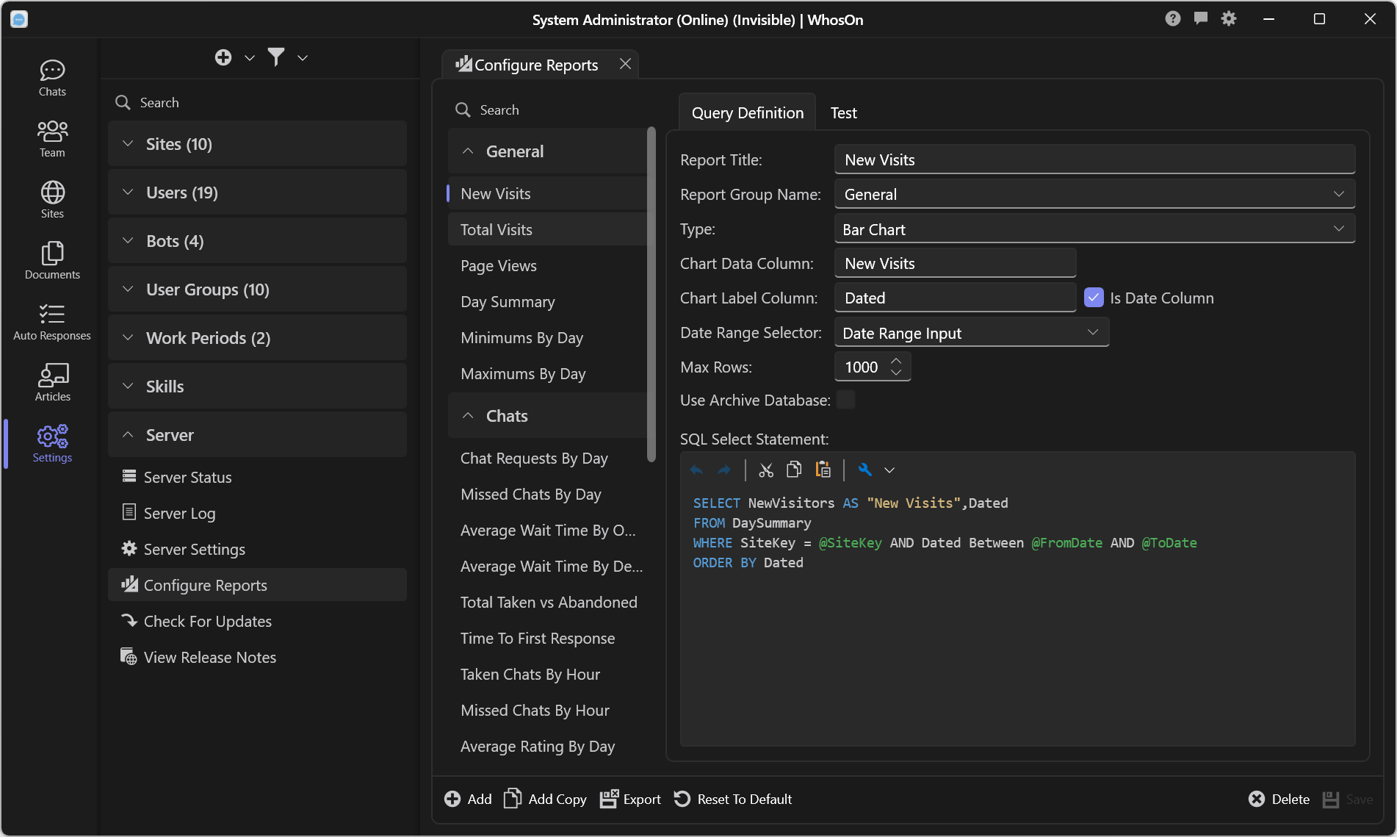Switch to the Test tab
1397x837 pixels.
[843, 112]
